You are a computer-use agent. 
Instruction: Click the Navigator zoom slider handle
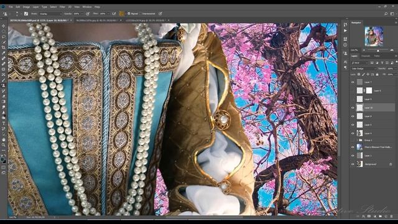[378, 50]
